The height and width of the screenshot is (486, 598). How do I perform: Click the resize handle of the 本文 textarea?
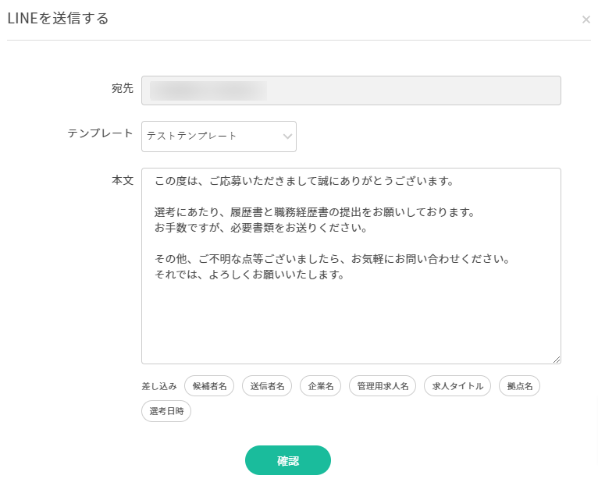pos(557,359)
